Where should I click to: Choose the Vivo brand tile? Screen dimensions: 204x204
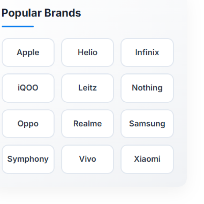pos(87,159)
